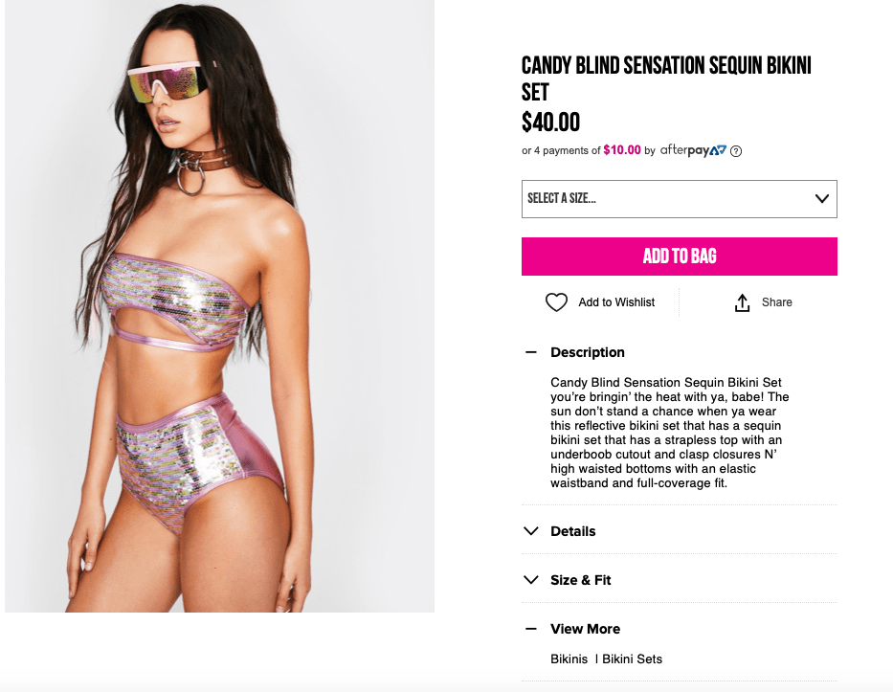893x692 pixels.
Task: Click the share upload icon
Action: (742, 302)
